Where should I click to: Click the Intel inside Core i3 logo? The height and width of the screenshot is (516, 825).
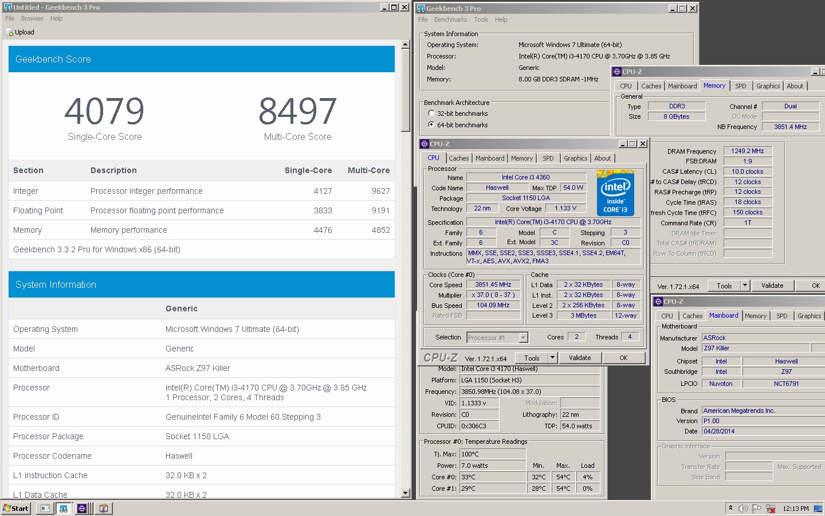coord(615,193)
